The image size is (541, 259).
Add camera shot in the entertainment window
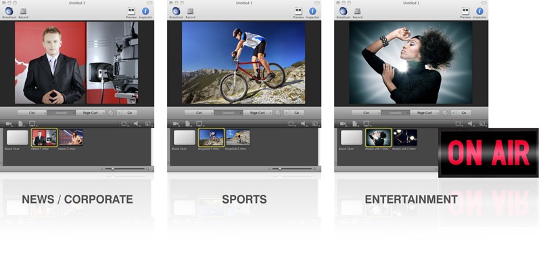click(344, 124)
